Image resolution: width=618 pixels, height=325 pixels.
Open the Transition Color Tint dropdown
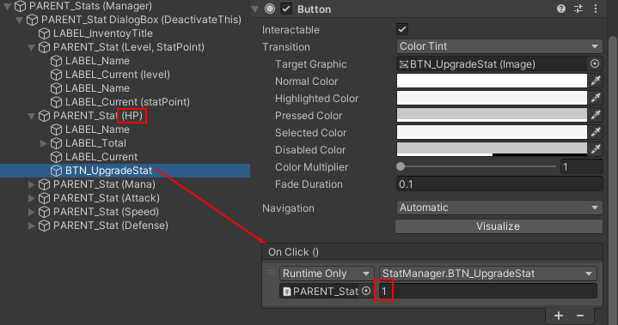499,46
